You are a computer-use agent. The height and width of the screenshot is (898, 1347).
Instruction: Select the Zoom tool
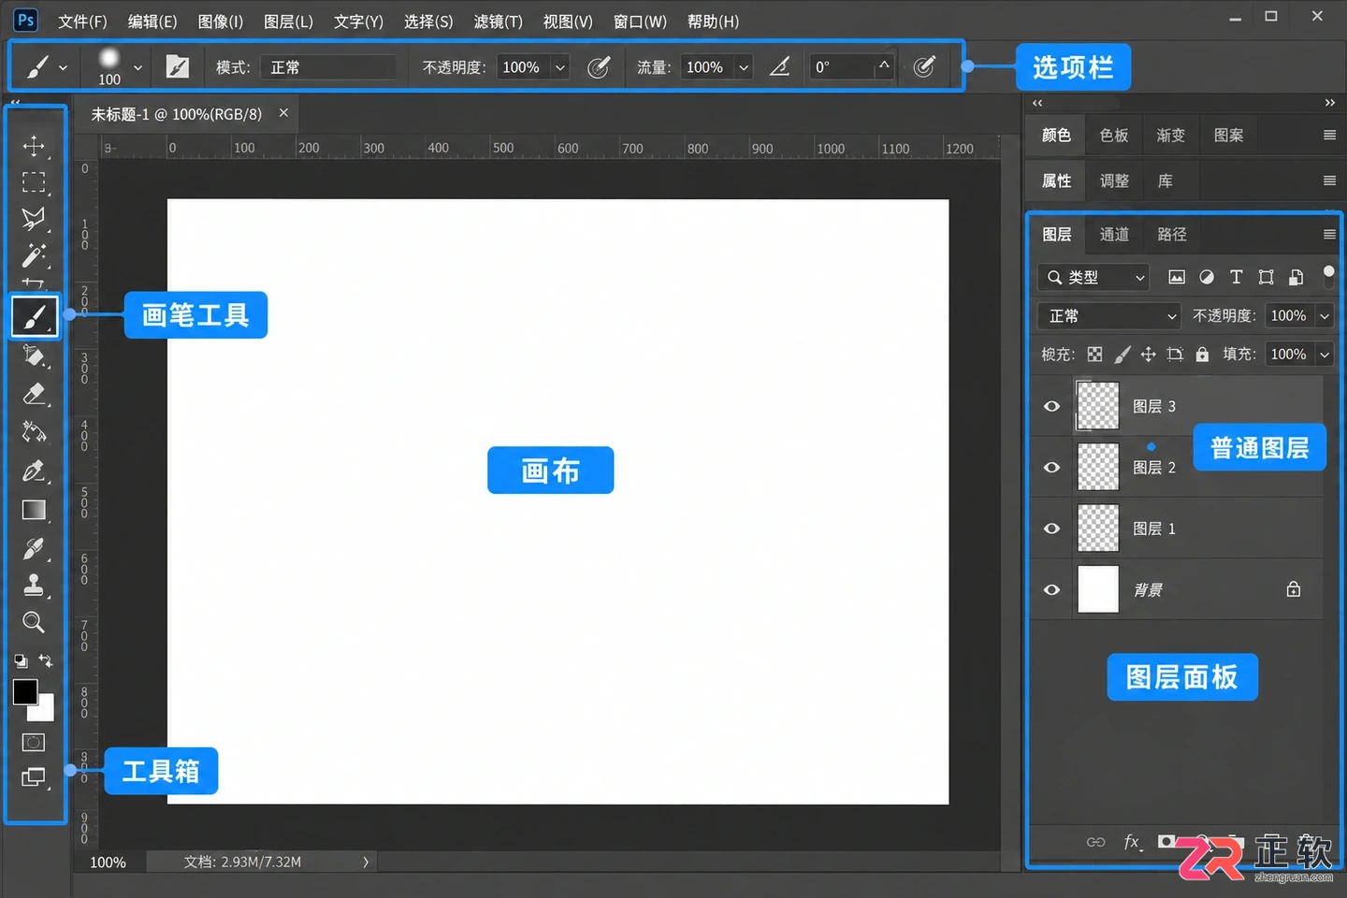click(34, 622)
